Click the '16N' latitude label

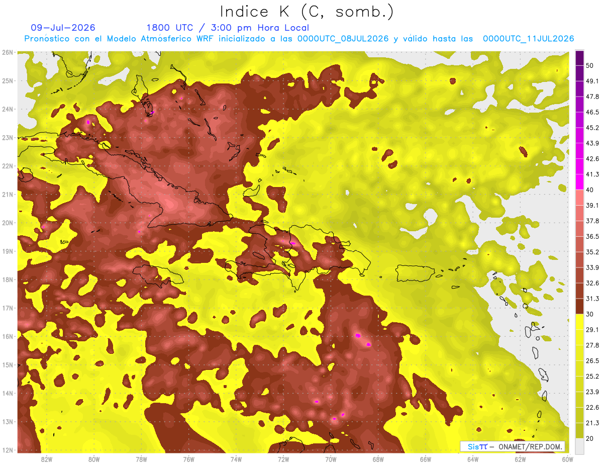(x=8, y=336)
